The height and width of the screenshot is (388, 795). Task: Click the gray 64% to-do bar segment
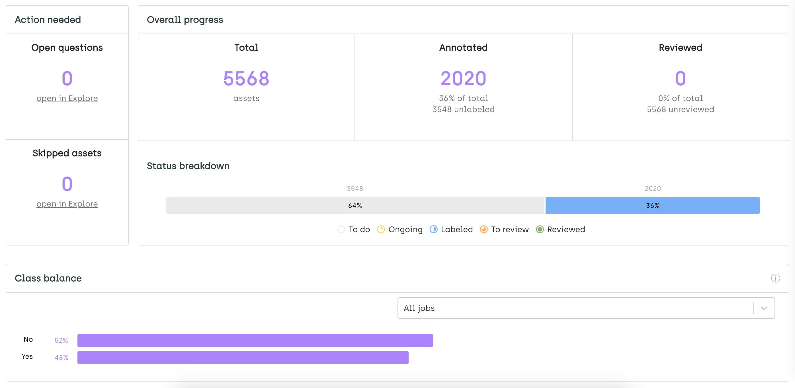pyautogui.click(x=355, y=205)
